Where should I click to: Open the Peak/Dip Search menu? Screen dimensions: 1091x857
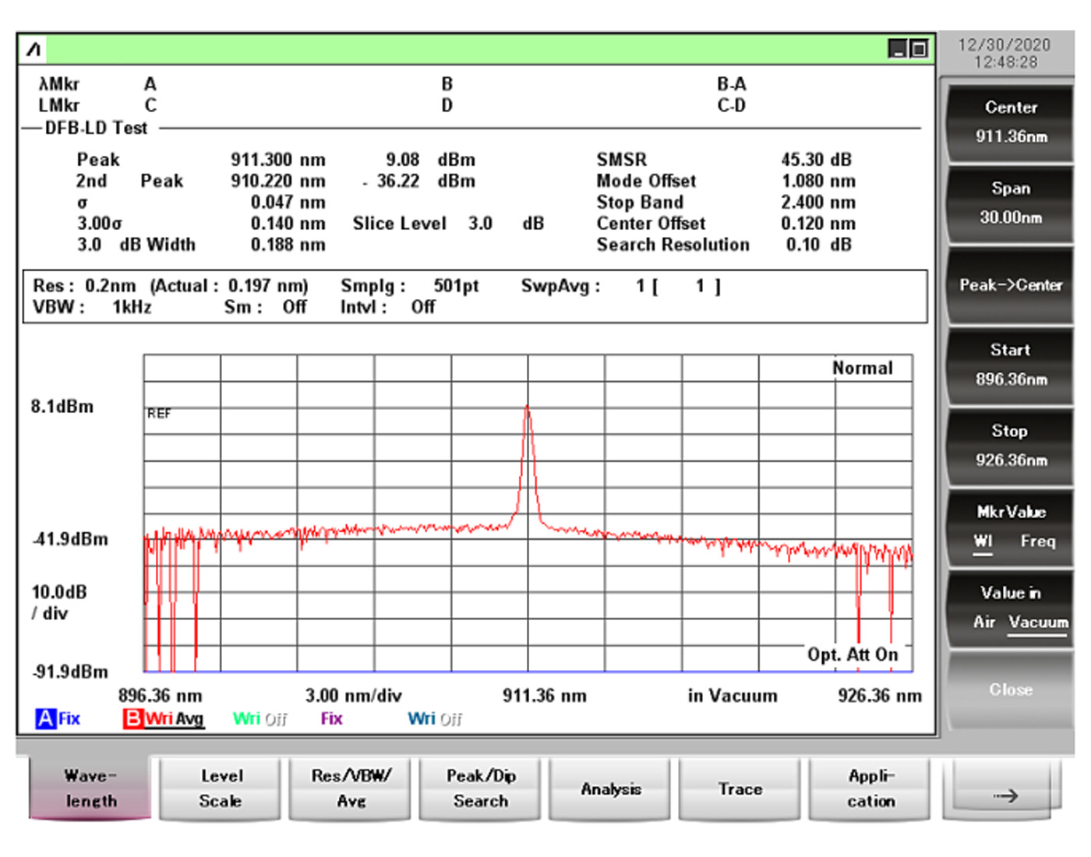[x=480, y=788]
